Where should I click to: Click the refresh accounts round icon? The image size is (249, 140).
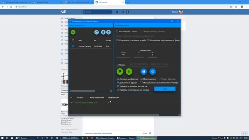tap(96, 32)
